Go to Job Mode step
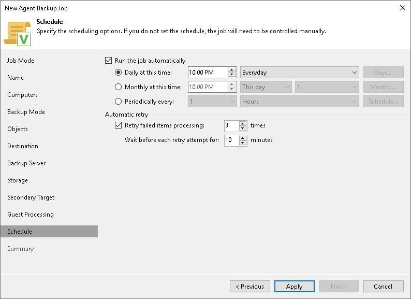This screenshot has height=299, width=411. pyautogui.click(x=21, y=61)
